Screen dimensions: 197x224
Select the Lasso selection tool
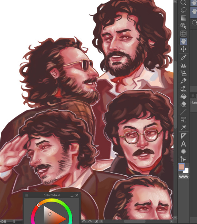[183, 10]
